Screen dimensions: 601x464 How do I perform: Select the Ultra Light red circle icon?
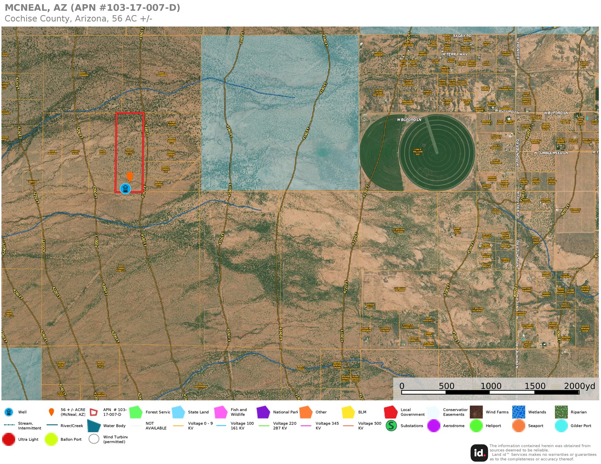click(9, 439)
